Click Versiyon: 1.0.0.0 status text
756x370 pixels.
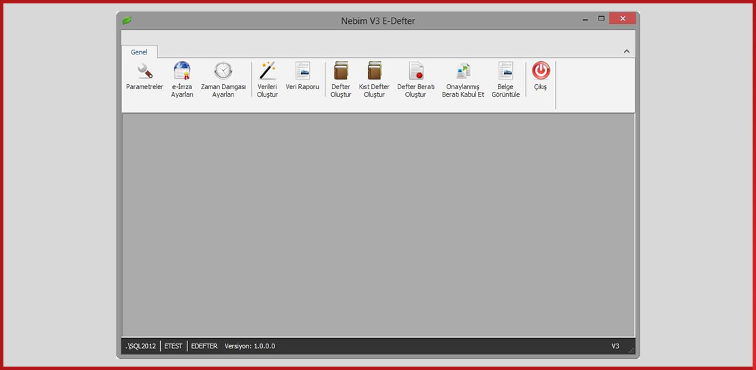tap(250, 346)
